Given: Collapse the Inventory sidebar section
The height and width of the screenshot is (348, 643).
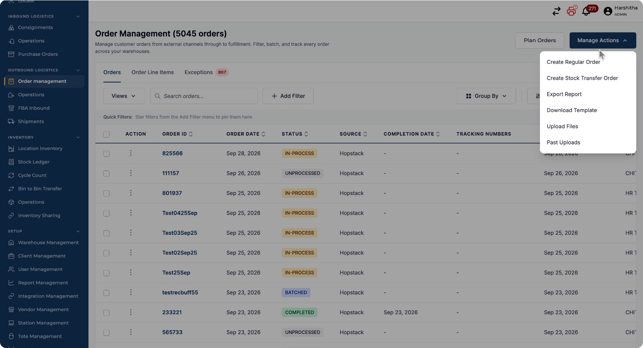Looking at the screenshot, I should click(78, 138).
